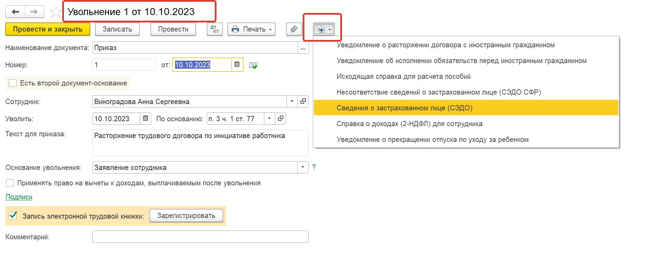Image resolution: width=664 pixels, height=267 pixels.
Task: Click the back navigation arrow
Action: pos(15,12)
